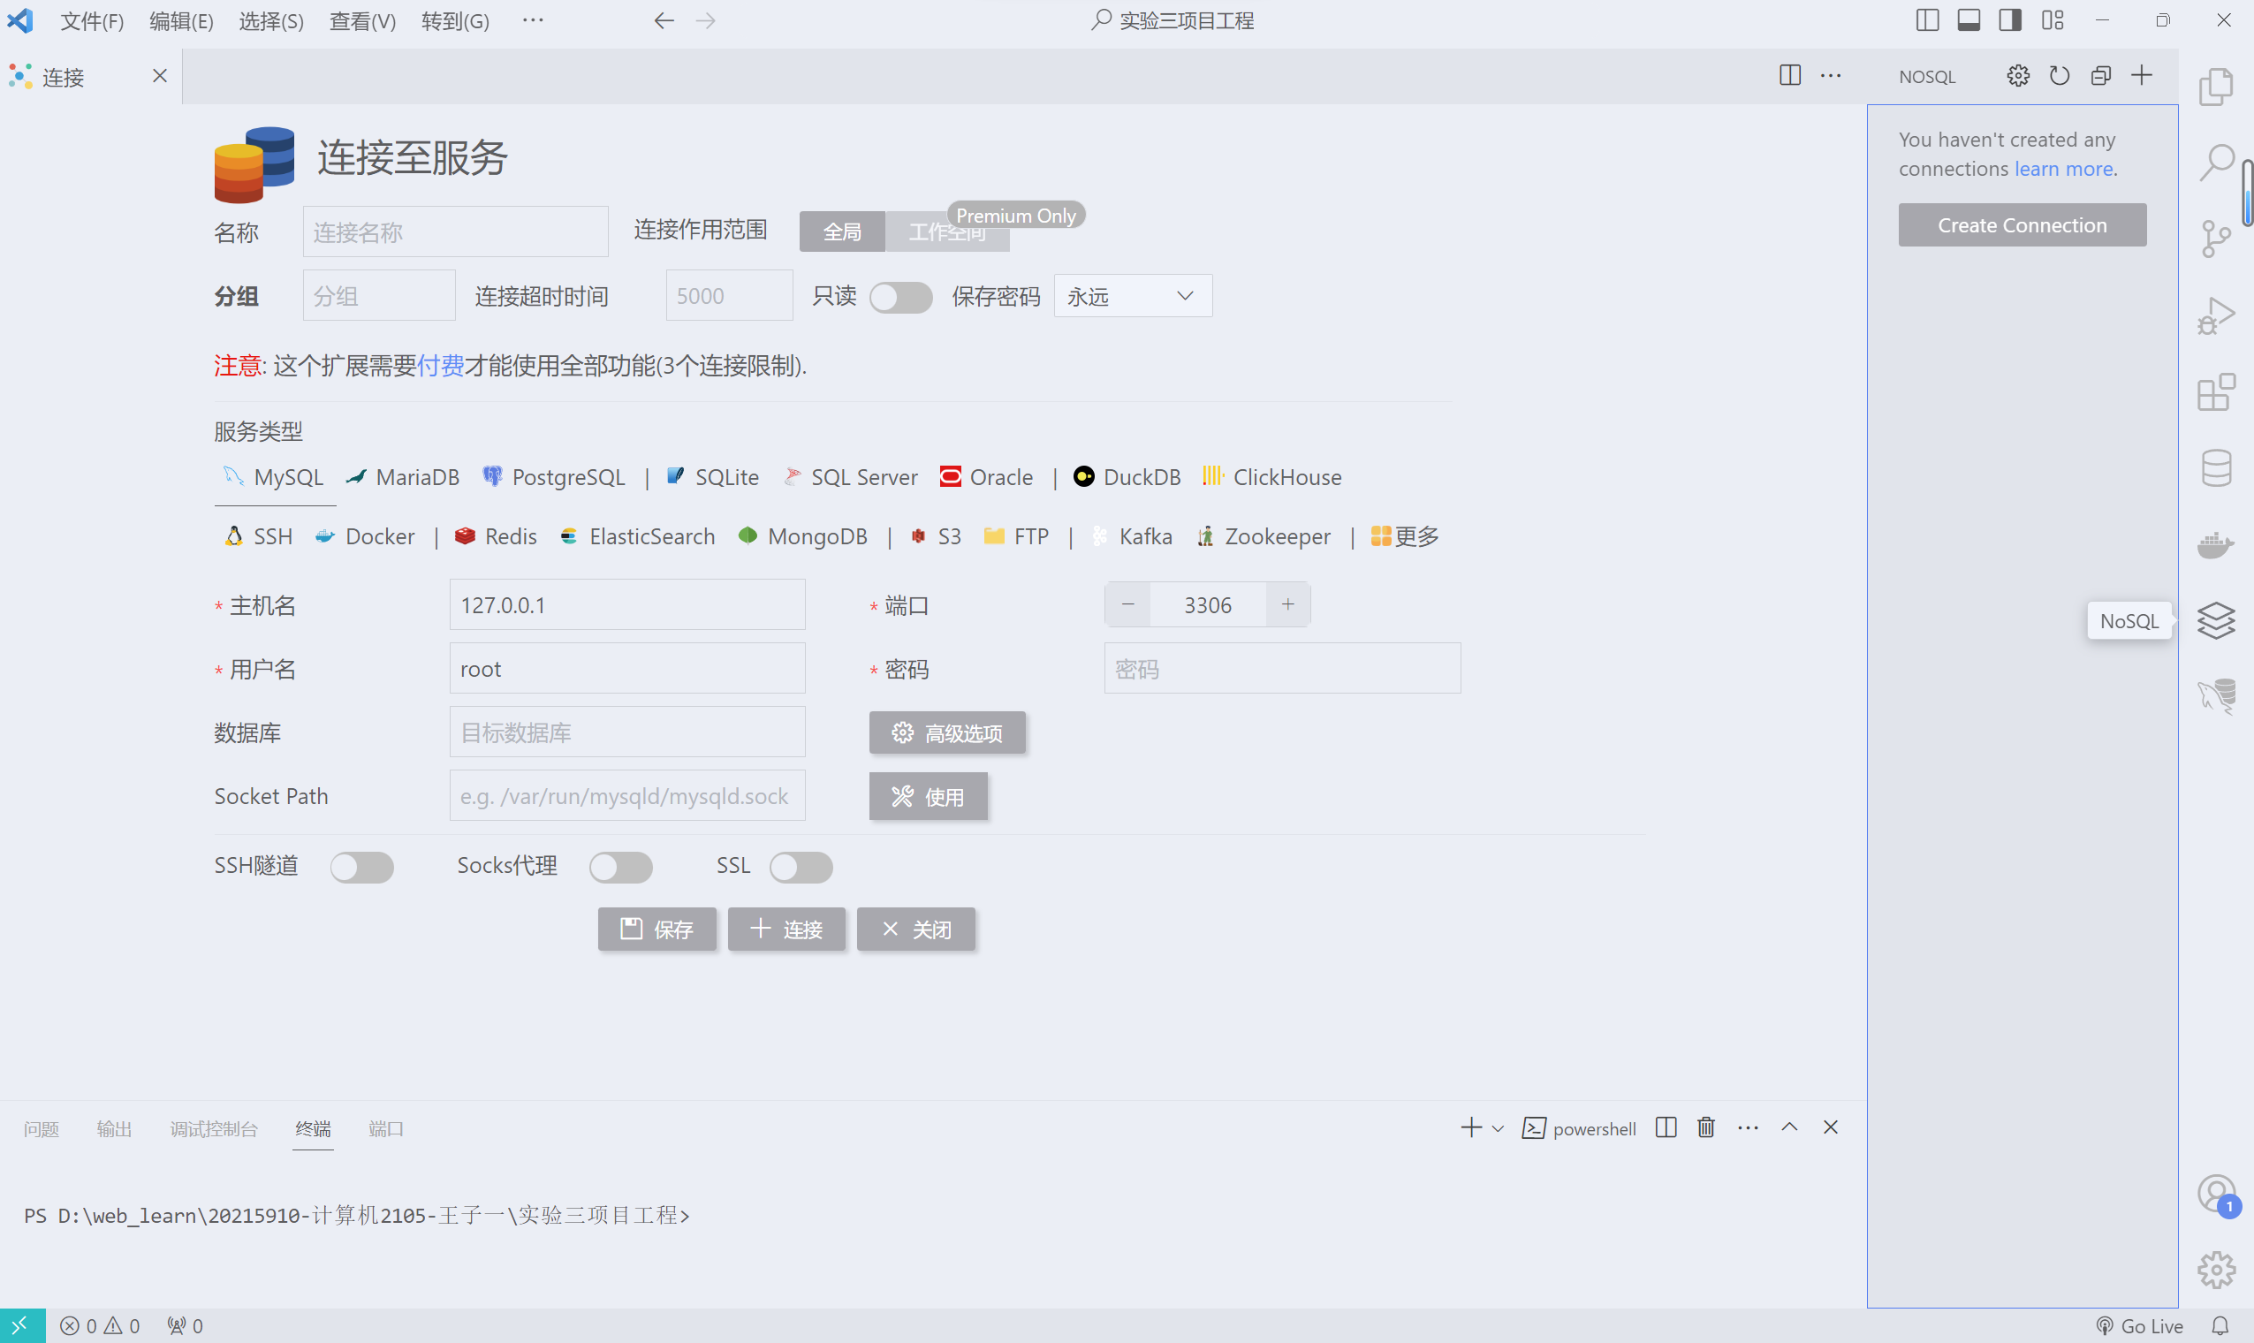Open NOSQL panel settings gear
The image size is (2254, 1343).
click(x=2018, y=76)
